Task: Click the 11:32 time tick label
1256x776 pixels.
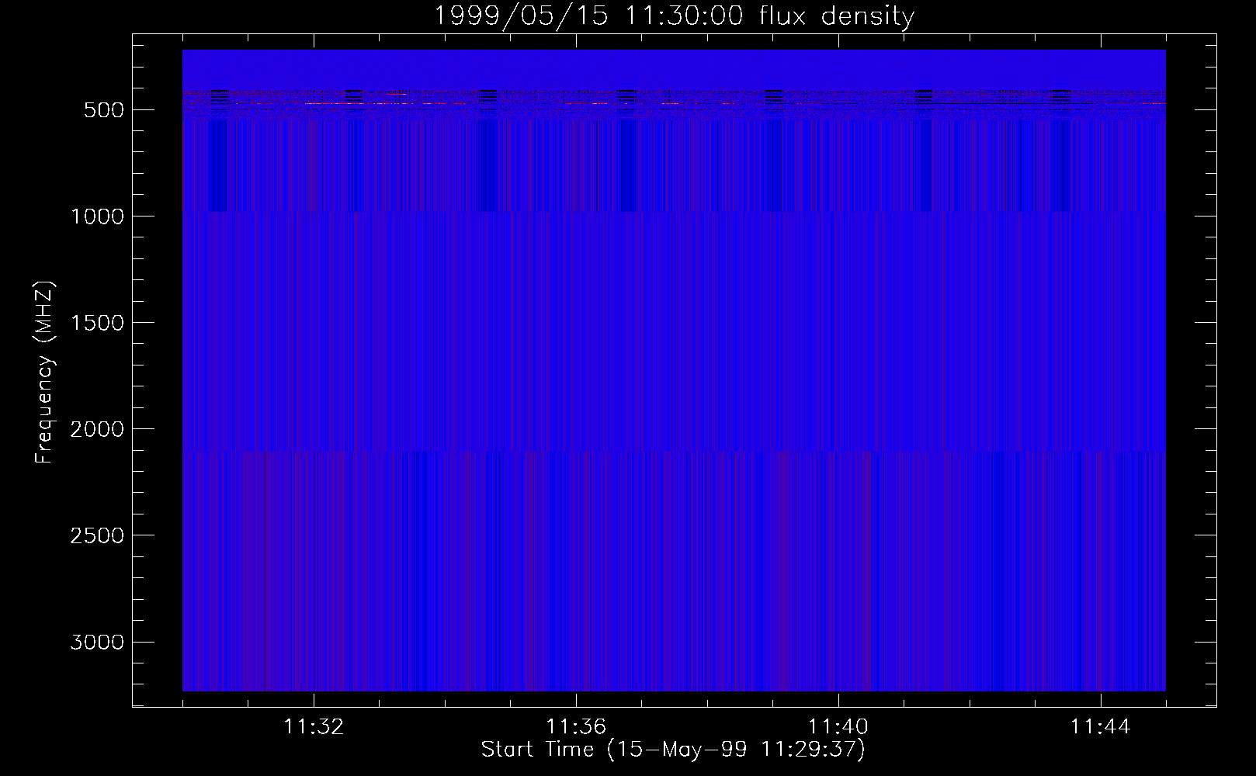Action: (314, 727)
